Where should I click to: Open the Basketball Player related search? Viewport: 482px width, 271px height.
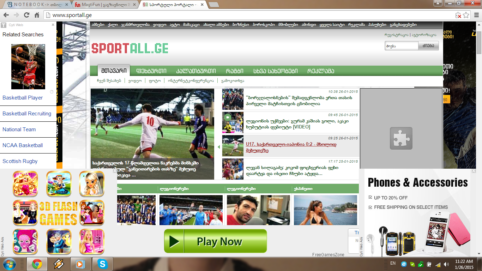click(23, 98)
